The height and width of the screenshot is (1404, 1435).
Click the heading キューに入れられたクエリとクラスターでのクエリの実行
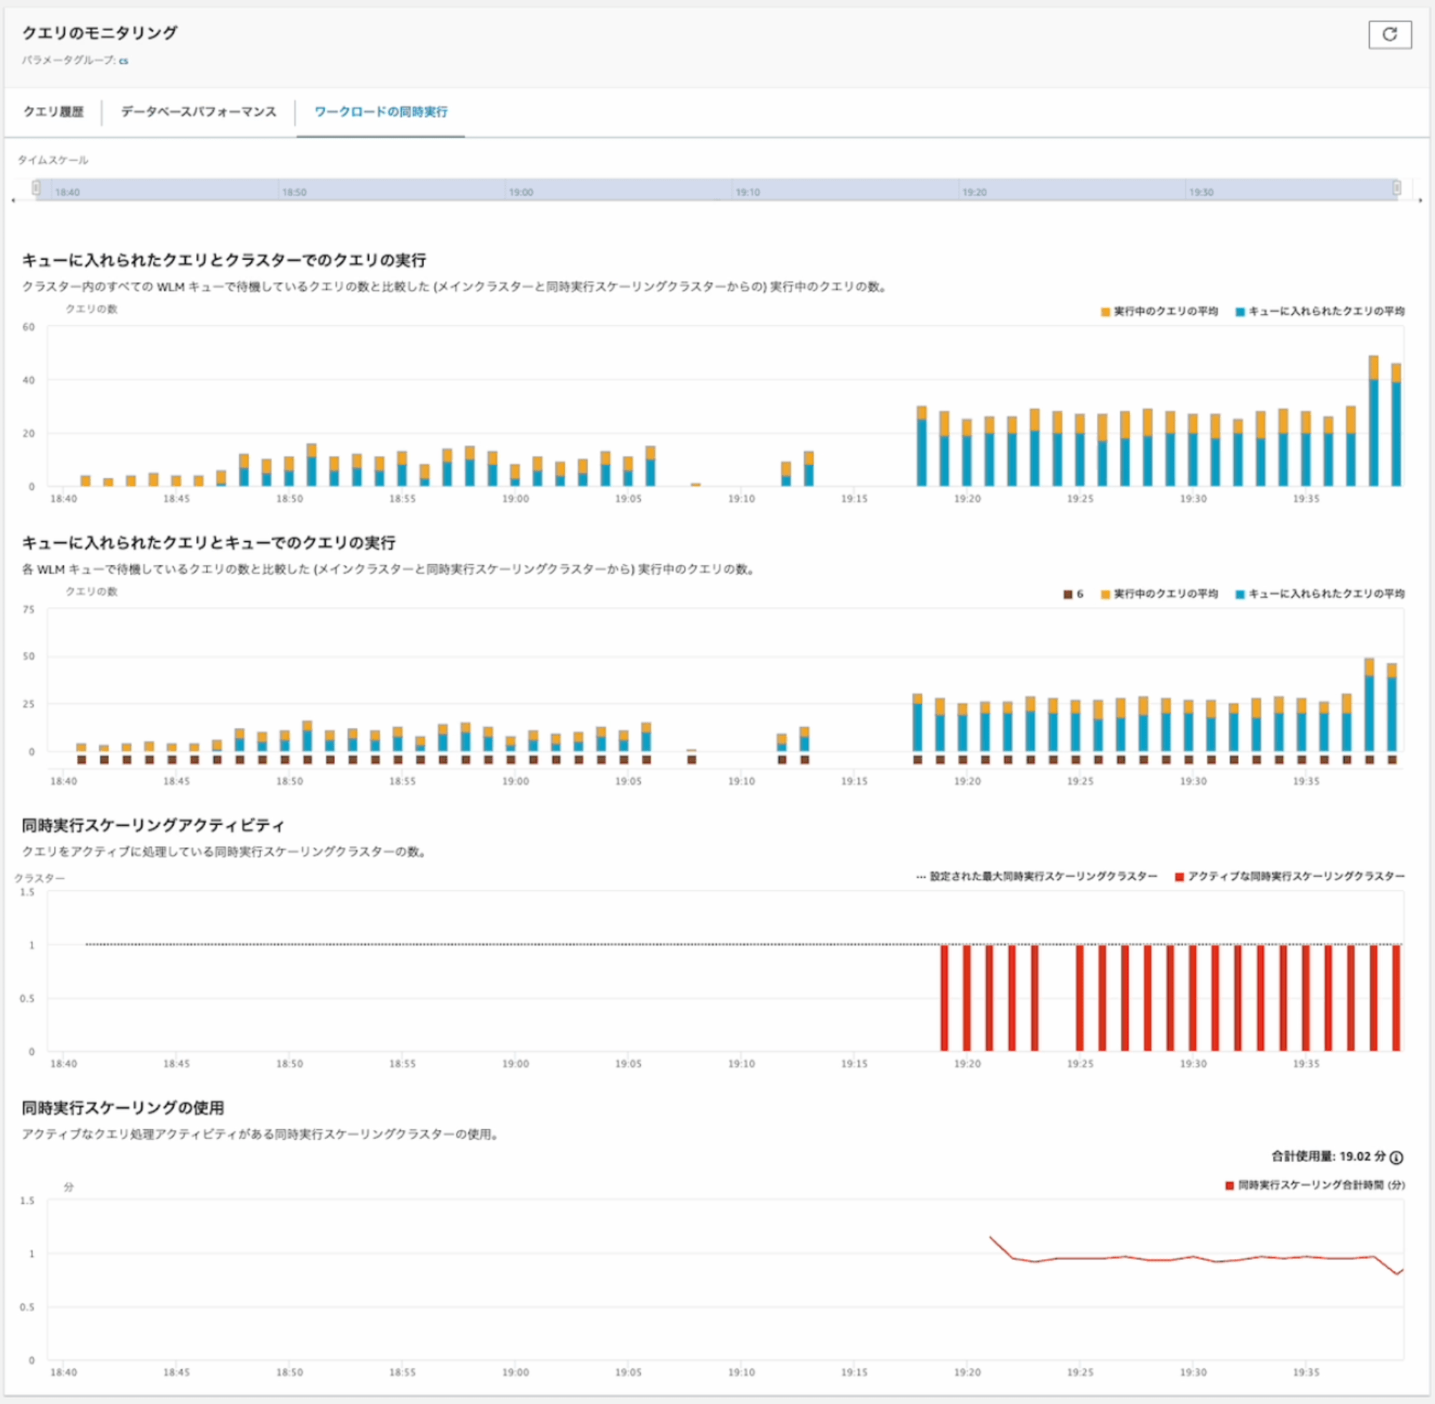coord(224,261)
